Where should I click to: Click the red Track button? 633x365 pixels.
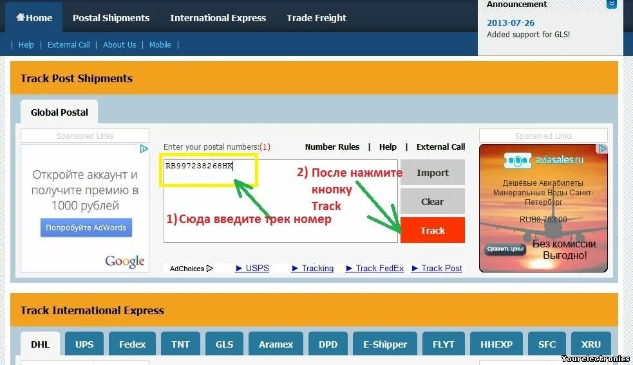coord(433,230)
